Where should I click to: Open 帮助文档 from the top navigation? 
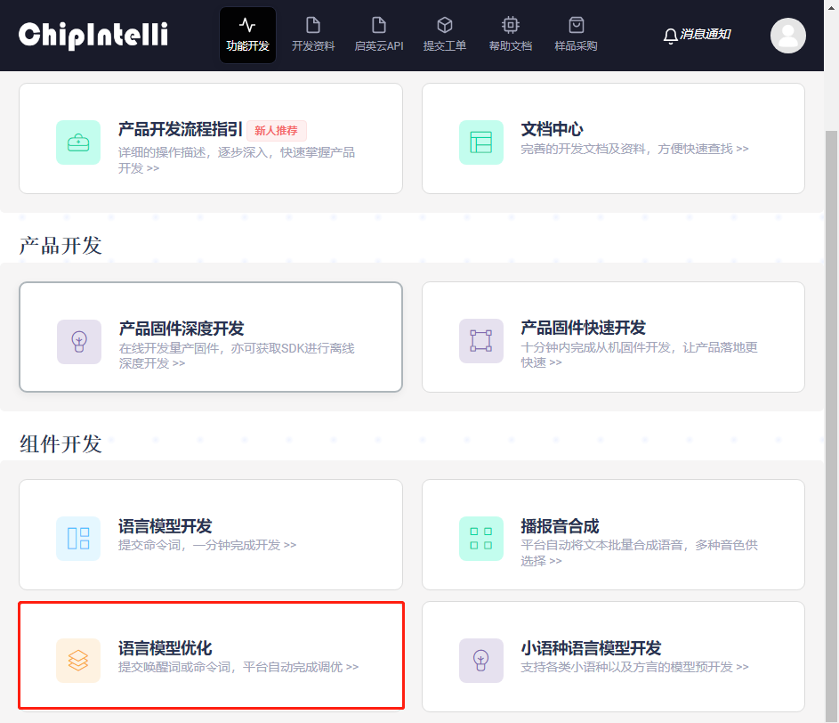[x=511, y=36]
